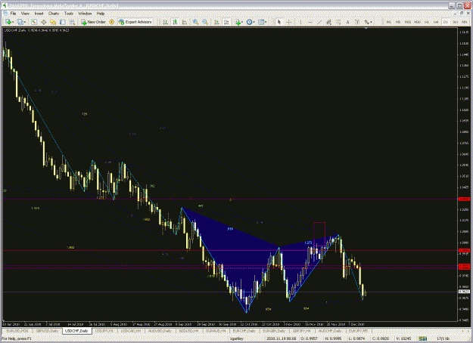
Task: Click the New Order button
Action: pyautogui.click(x=93, y=22)
